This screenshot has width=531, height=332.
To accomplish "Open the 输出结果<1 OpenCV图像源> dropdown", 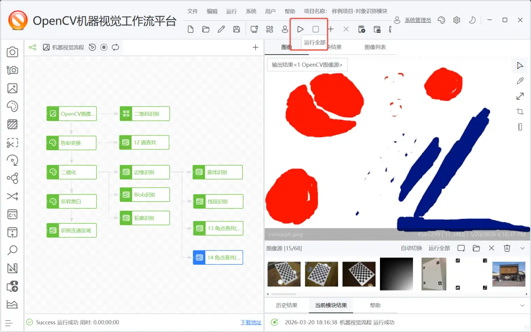I will click(307, 65).
